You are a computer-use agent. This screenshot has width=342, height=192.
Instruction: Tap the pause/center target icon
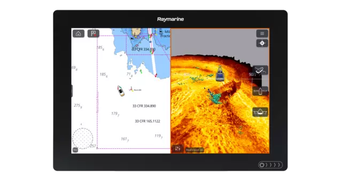(262, 43)
